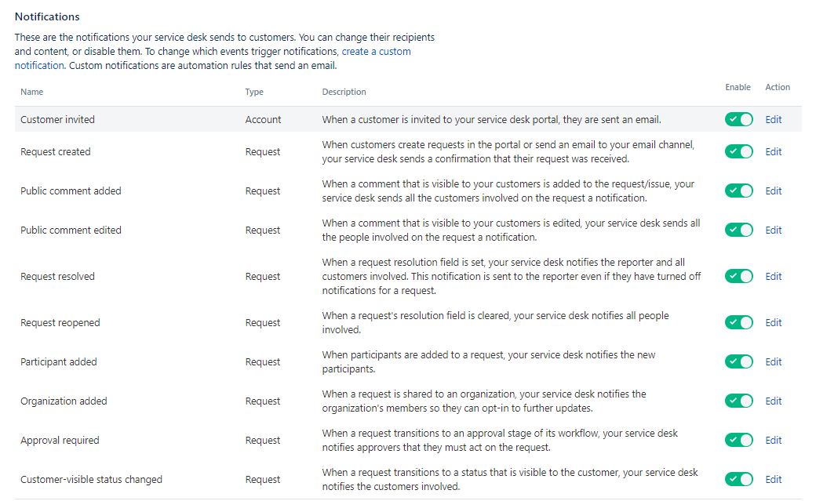
Task: Edit the Customer invited notification
Action: coord(774,120)
